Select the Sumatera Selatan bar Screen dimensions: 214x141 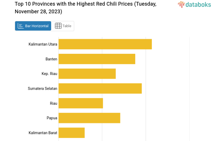pyautogui.click(x=100, y=88)
